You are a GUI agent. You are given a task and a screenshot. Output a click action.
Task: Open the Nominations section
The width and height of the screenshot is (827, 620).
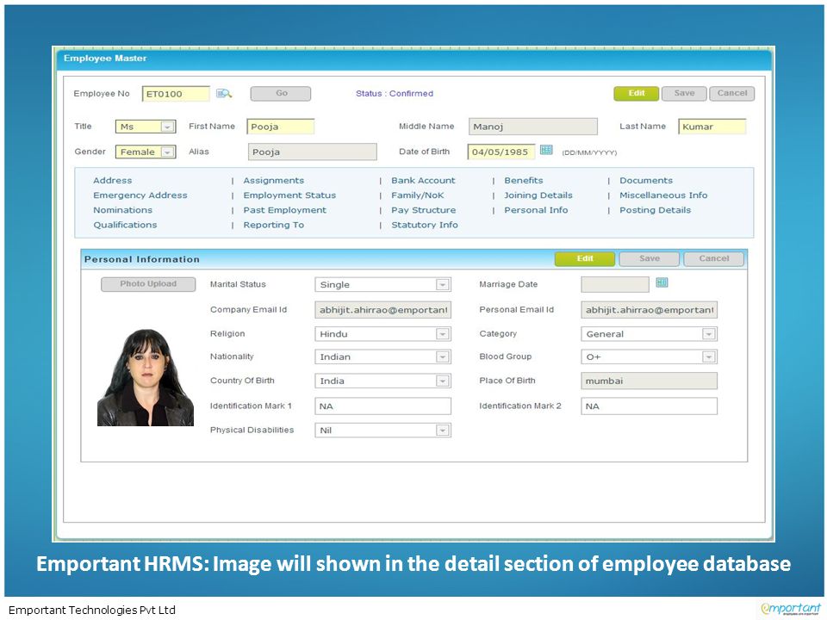coord(123,210)
